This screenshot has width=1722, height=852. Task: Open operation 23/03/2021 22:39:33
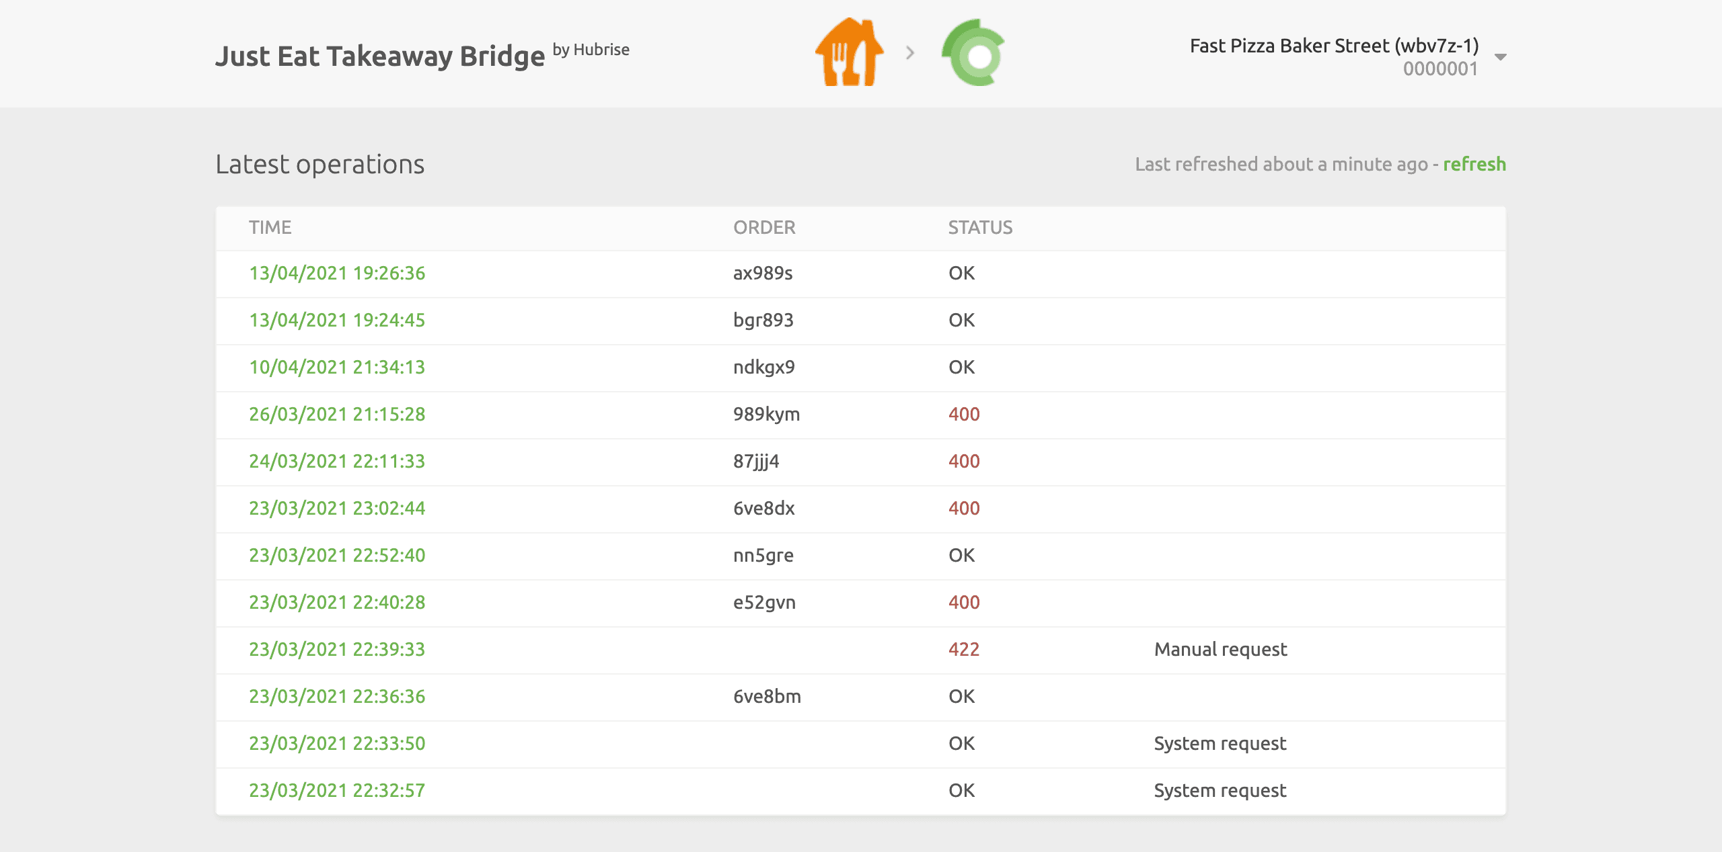point(337,649)
